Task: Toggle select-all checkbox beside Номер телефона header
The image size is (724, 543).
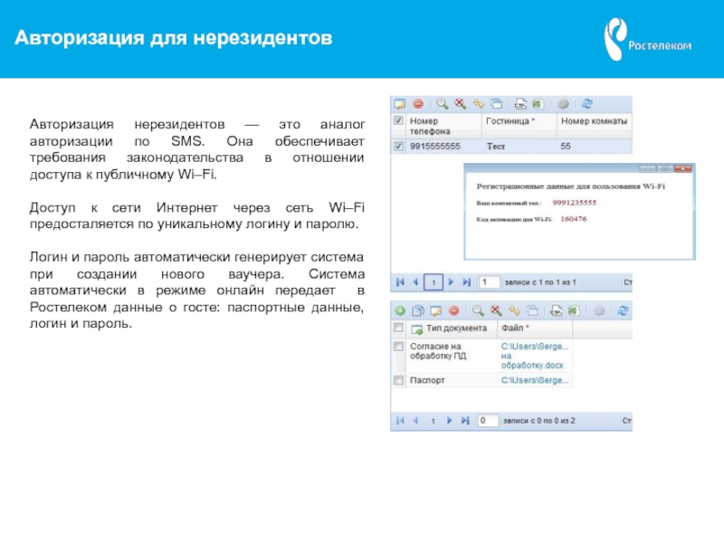Action: click(398, 120)
